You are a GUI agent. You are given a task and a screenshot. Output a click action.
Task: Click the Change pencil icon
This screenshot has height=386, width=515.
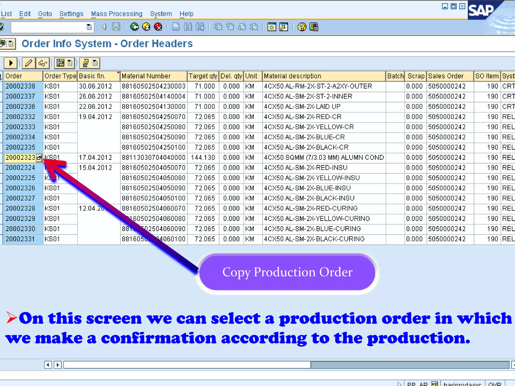coord(29,63)
